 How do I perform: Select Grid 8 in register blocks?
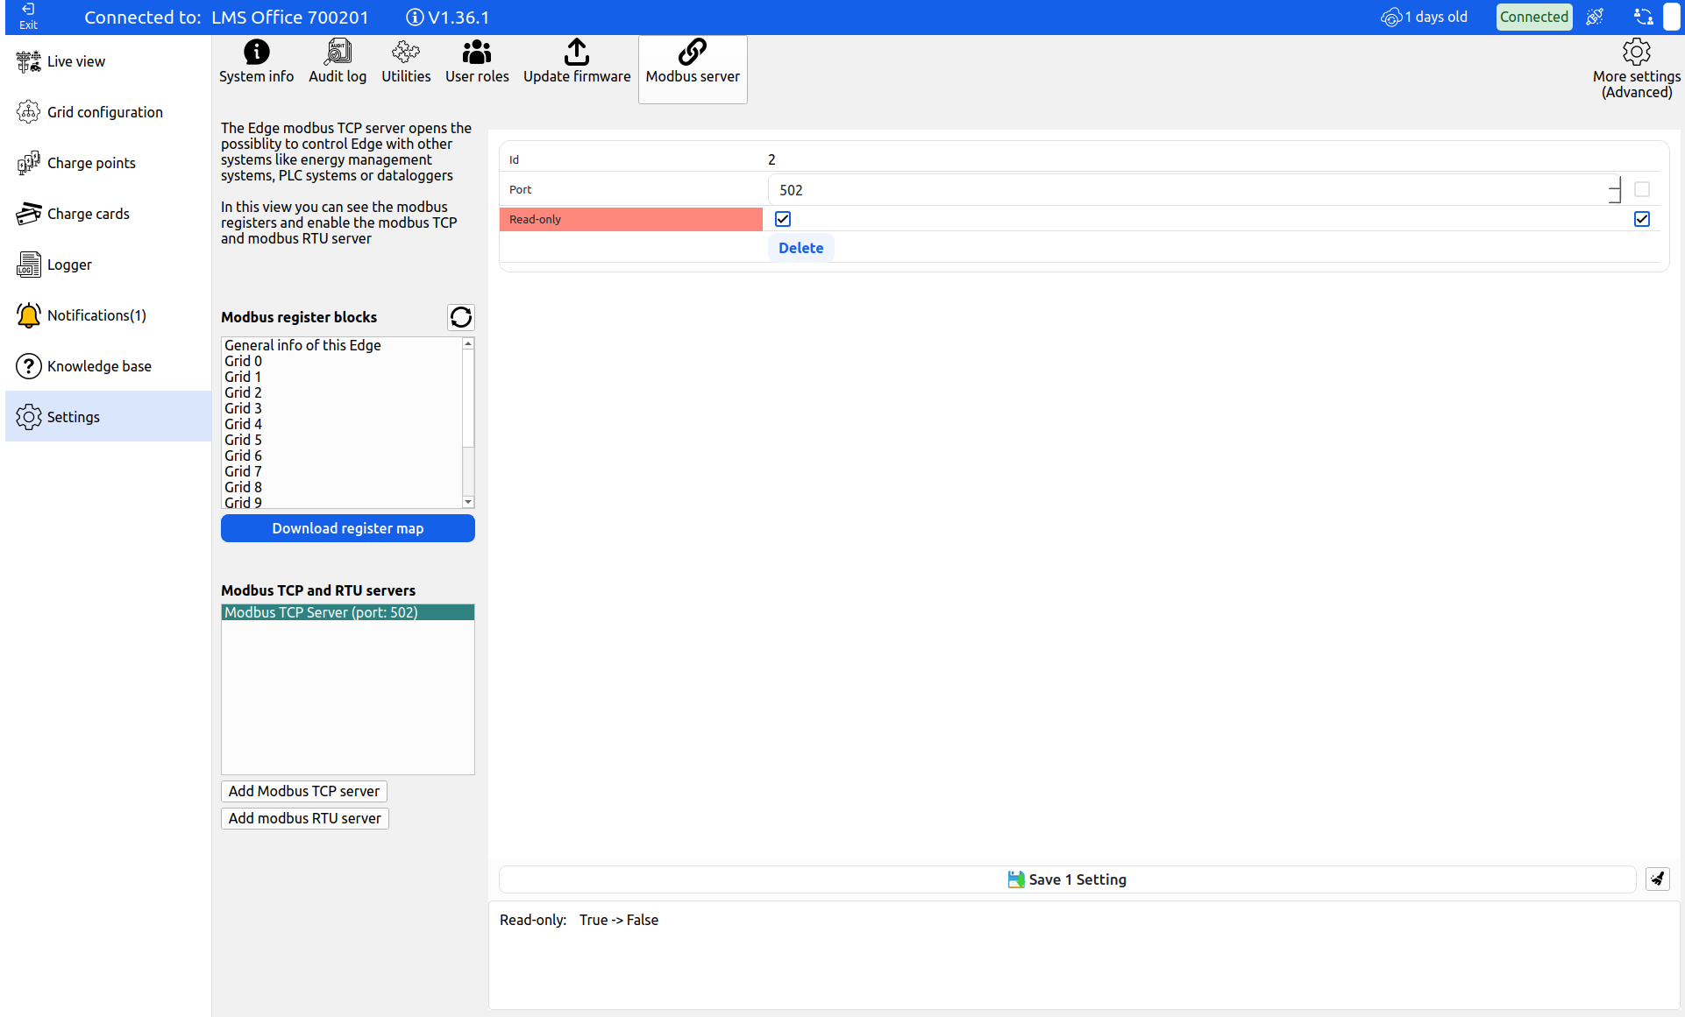click(x=342, y=487)
